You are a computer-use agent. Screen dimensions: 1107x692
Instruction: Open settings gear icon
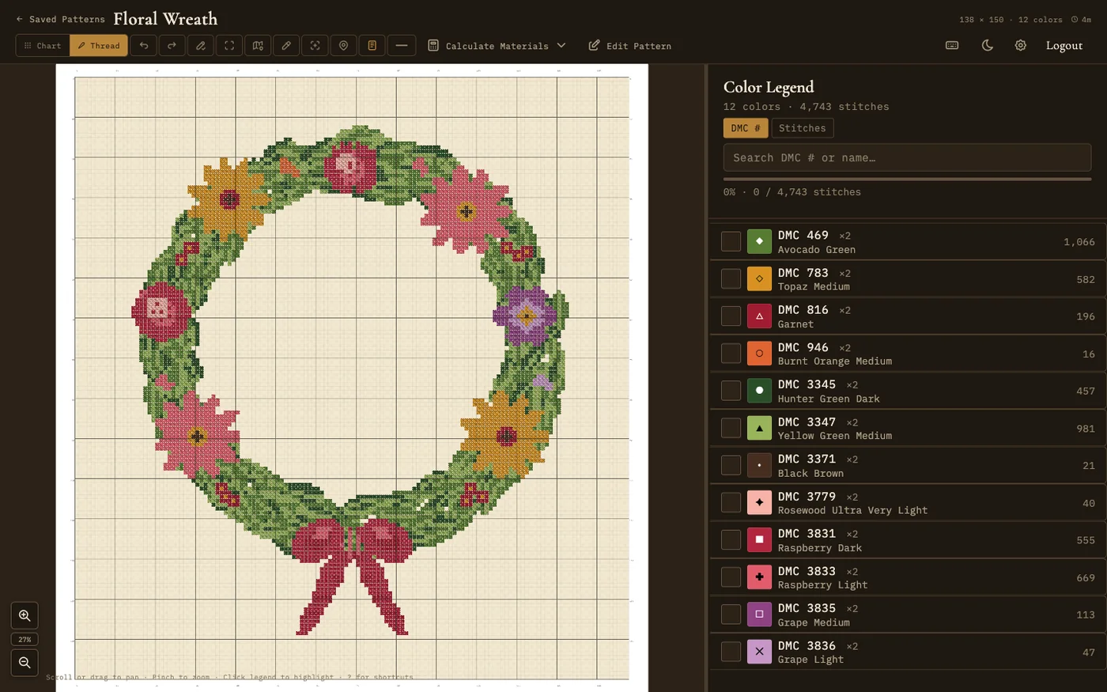tap(1021, 46)
